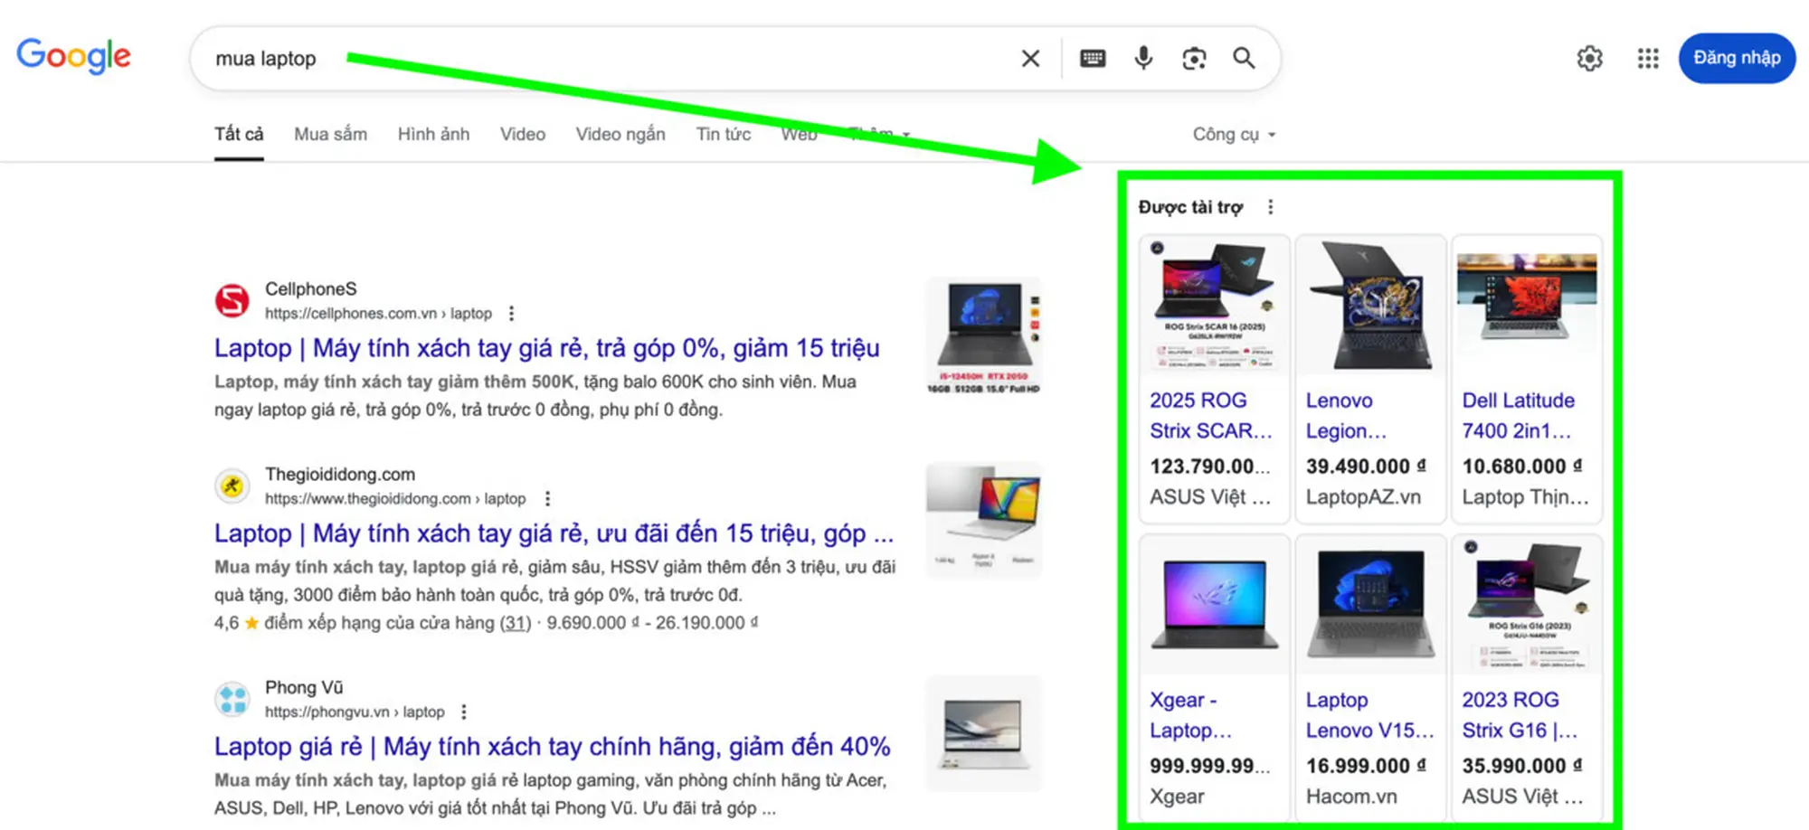This screenshot has height=830, width=1809.
Task: Open the Xgear - Laptop sponsored ad title
Action: [1190, 715]
